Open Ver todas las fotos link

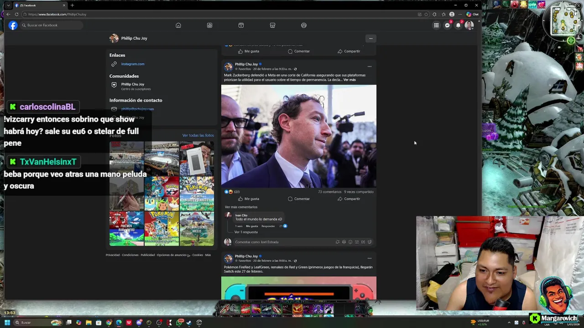pos(198,135)
